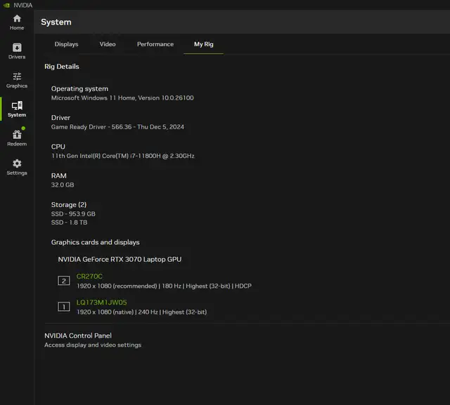Click the System page title
This screenshot has height=405, width=450.
(x=56, y=22)
